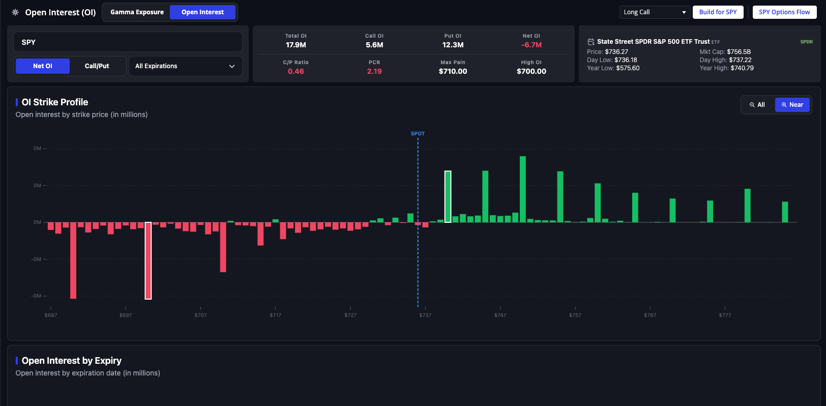Click the chevron of the All Expirations selector
Viewport: 826px width, 406px height.
(232, 66)
